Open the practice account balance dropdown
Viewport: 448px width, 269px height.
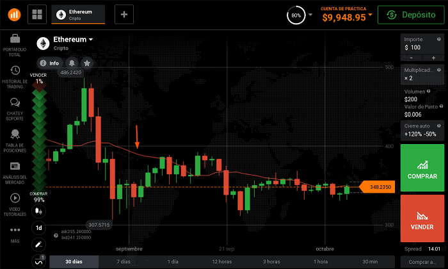371,15
